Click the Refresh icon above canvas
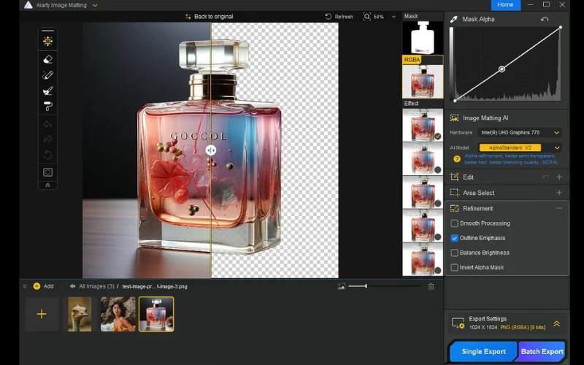The image size is (584, 365). (328, 16)
